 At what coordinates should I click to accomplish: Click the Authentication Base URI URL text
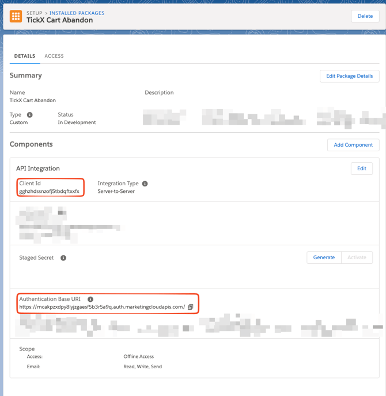click(x=102, y=307)
